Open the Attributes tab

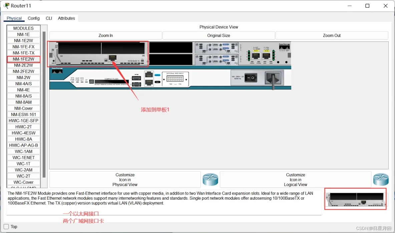coord(66,18)
